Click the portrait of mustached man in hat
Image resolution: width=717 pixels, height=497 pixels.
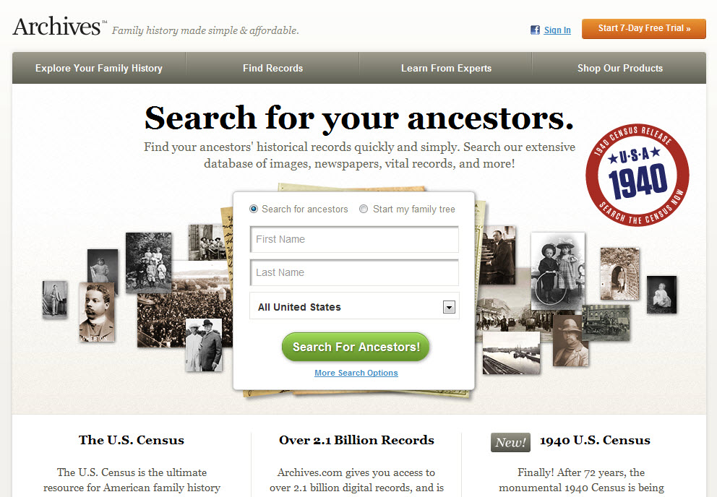(x=570, y=341)
